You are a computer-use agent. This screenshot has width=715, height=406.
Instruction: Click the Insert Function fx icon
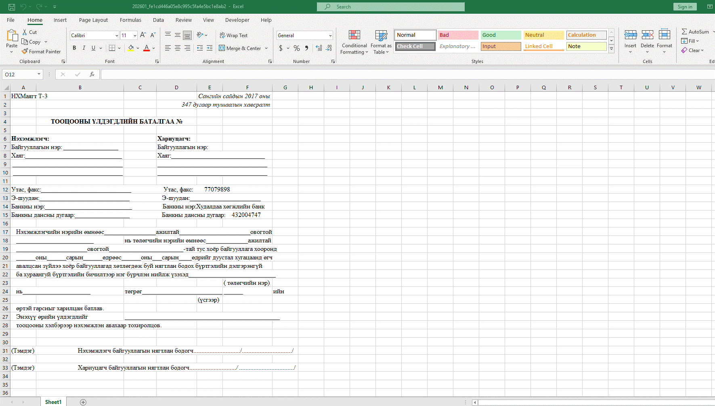click(92, 74)
